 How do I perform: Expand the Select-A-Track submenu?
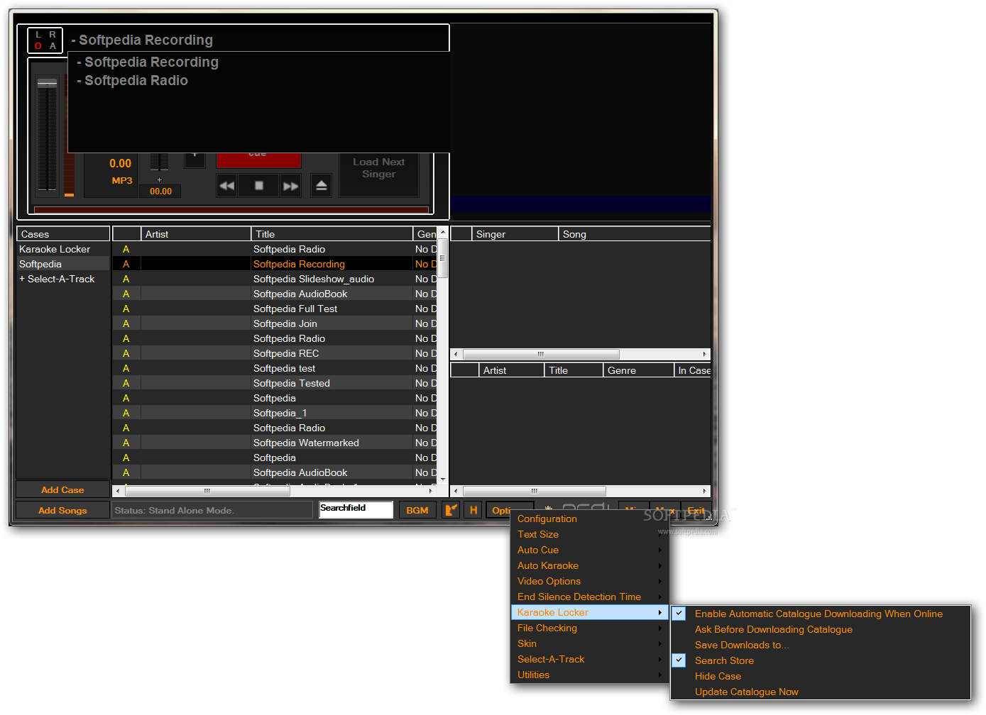tap(589, 659)
